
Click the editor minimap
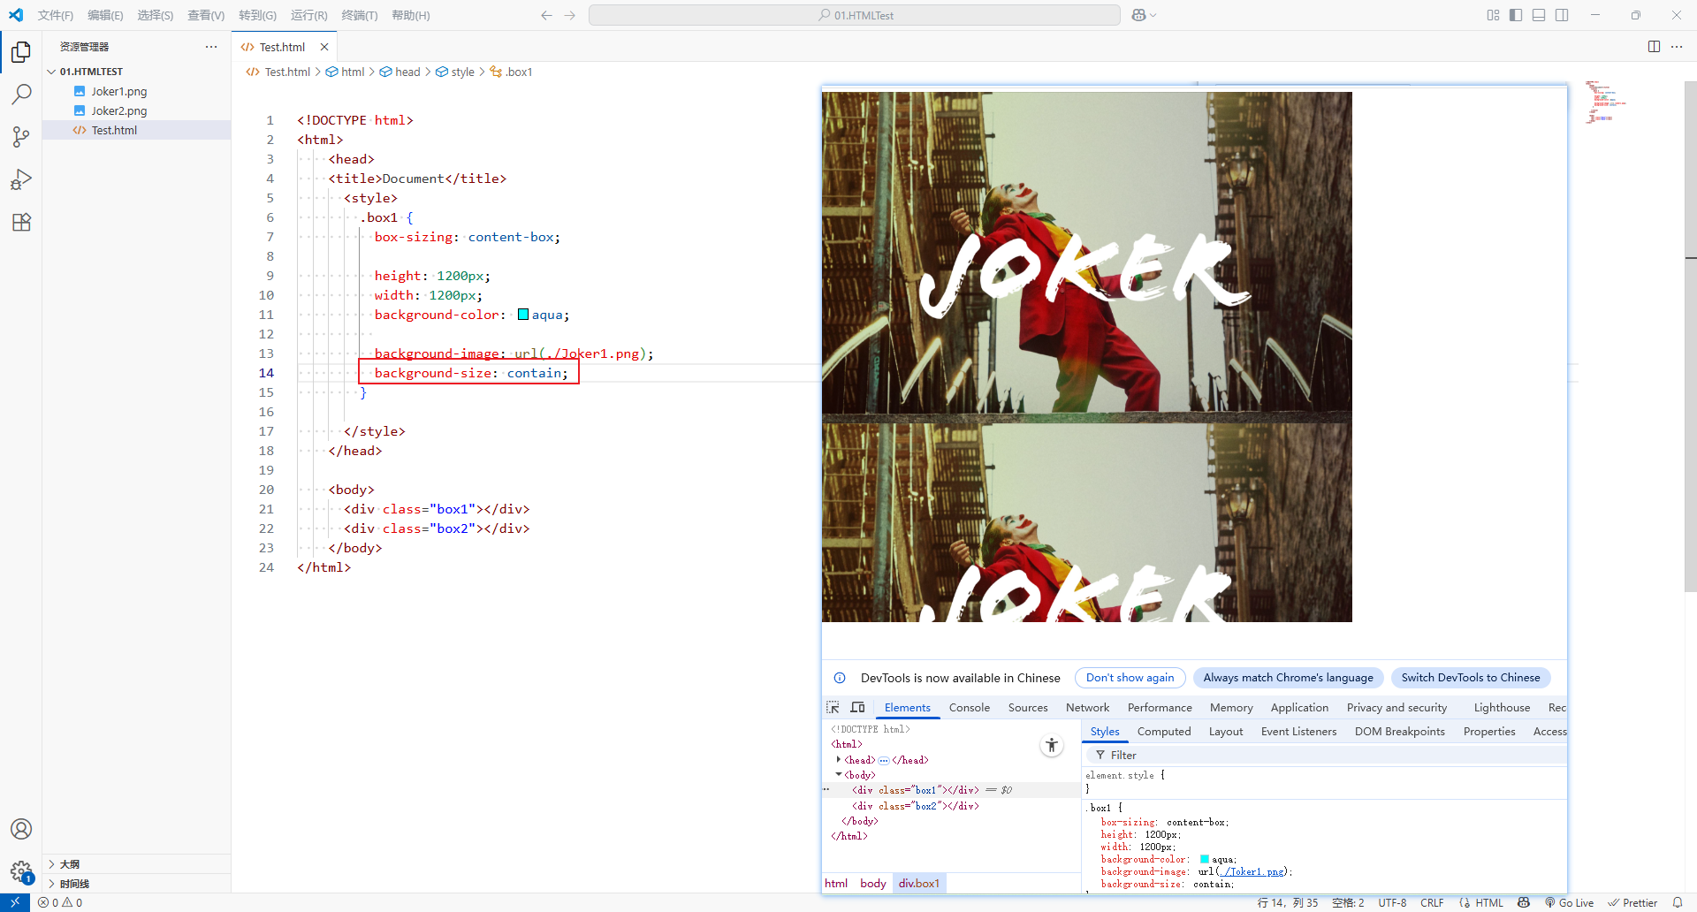tap(1607, 102)
